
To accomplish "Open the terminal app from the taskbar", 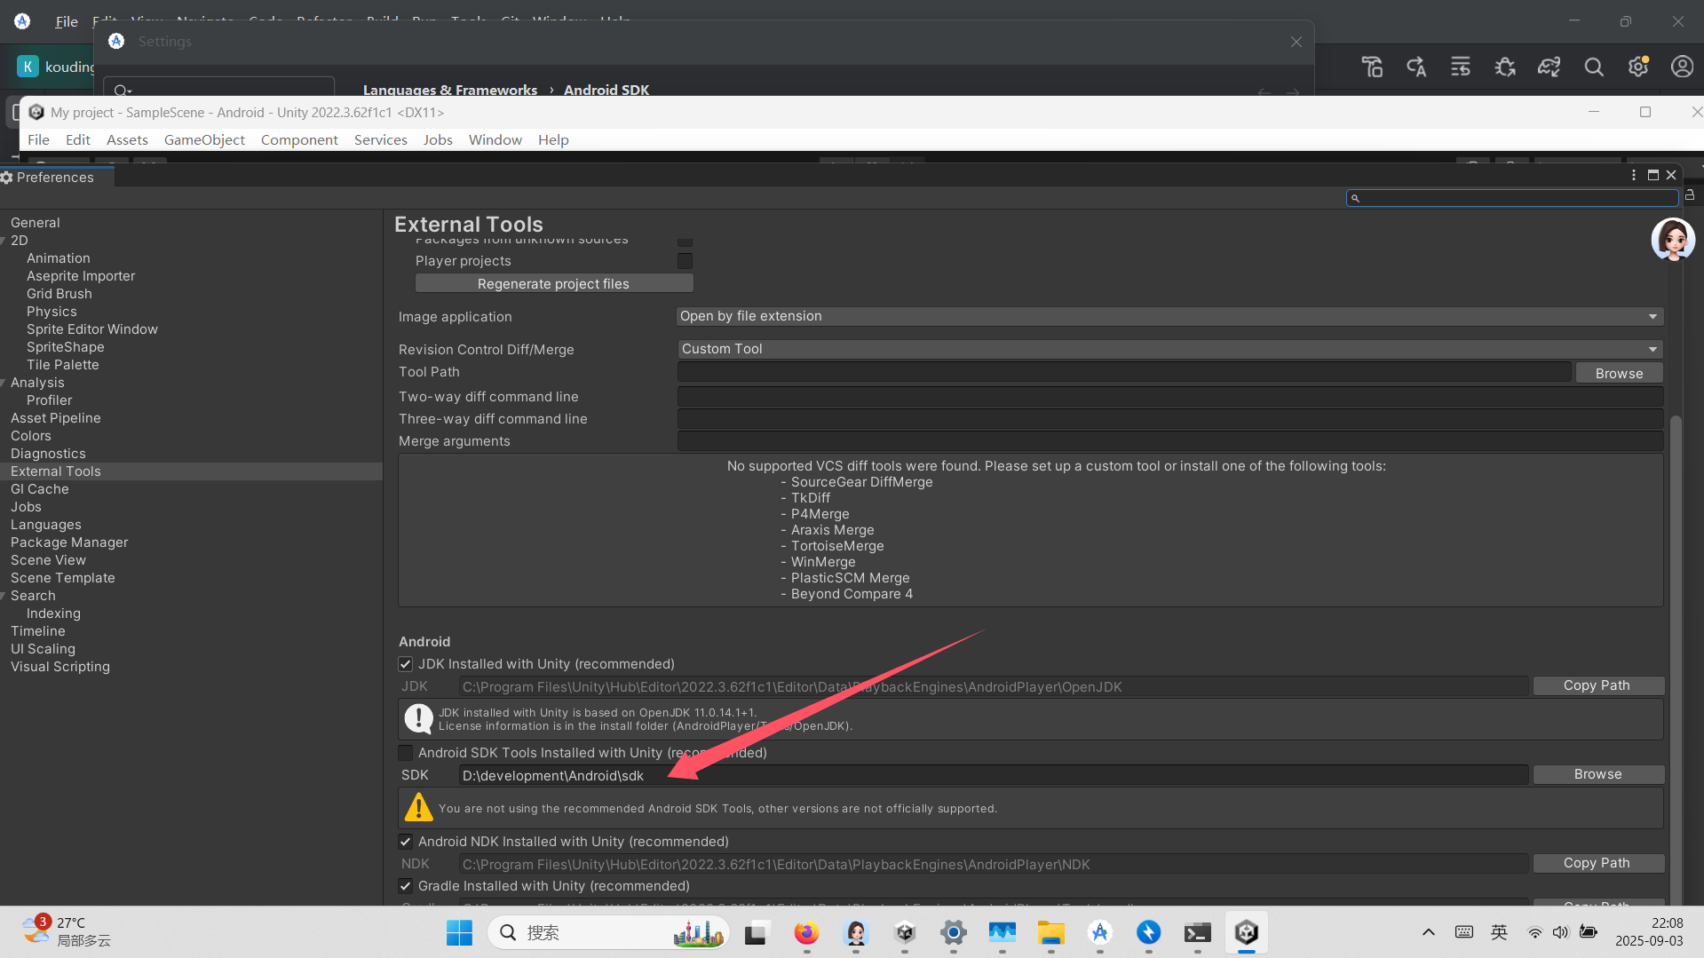I will (x=1198, y=932).
